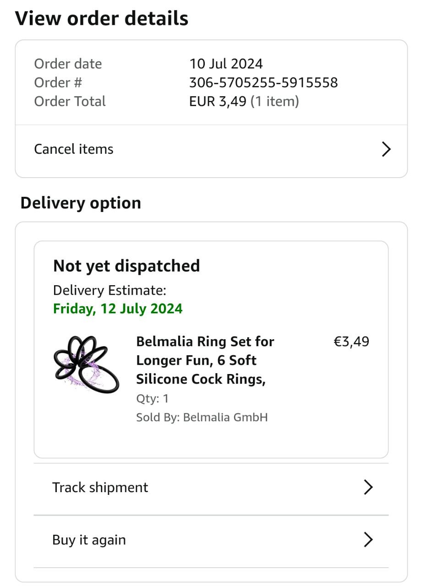Viewport: 421px width, 586px height.
Task: Click the green Friday, 12 July 2024 date
Action: click(118, 309)
